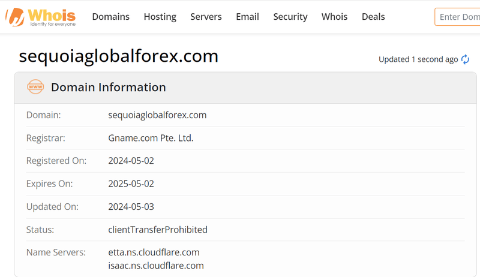Viewport: 480px width, 277px height.
Task: Go to the Deals page
Action: pyautogui.click(x=373, y=17)
